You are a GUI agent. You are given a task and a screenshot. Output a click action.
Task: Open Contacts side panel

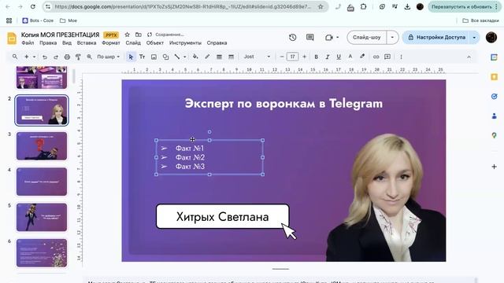494,116
